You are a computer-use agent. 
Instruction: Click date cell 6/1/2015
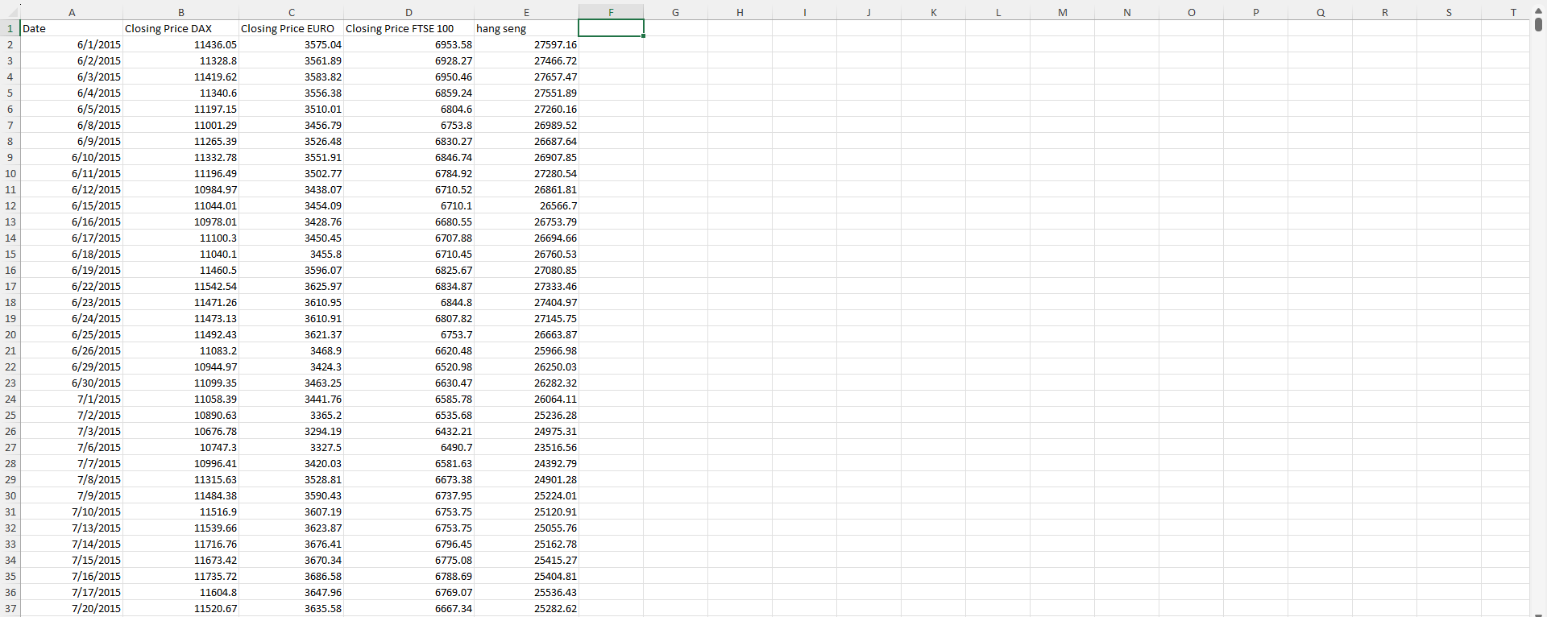click(72, 44)
